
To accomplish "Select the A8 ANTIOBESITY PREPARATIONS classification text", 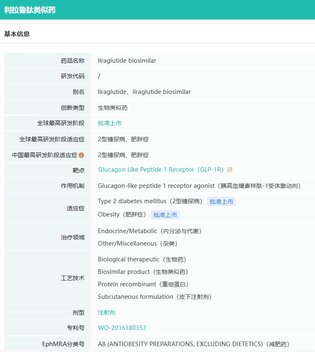I will [194, 344].
